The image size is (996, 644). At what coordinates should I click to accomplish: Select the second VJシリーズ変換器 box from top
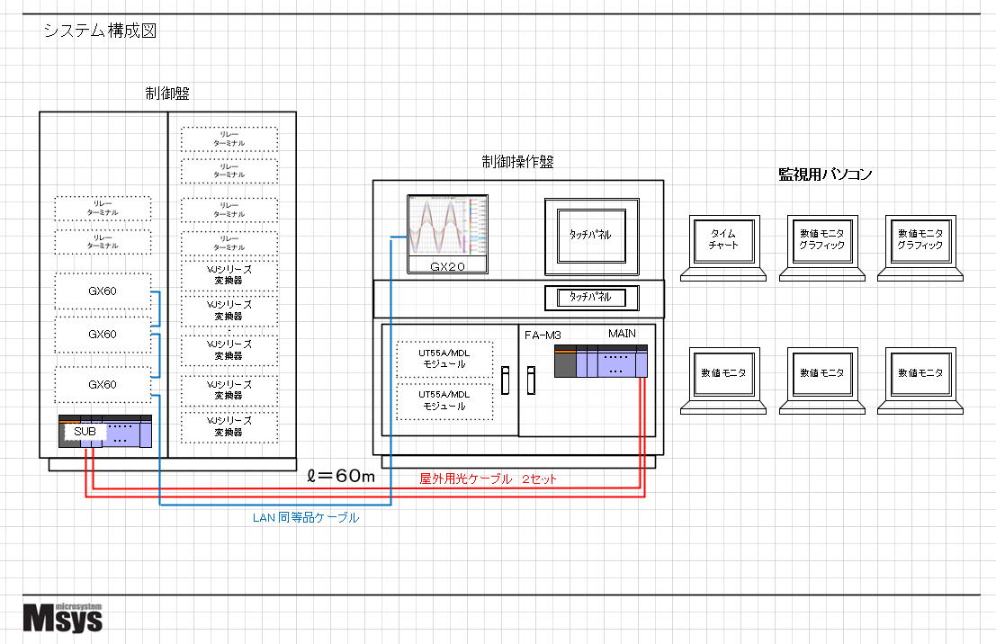tap(229, 310)
